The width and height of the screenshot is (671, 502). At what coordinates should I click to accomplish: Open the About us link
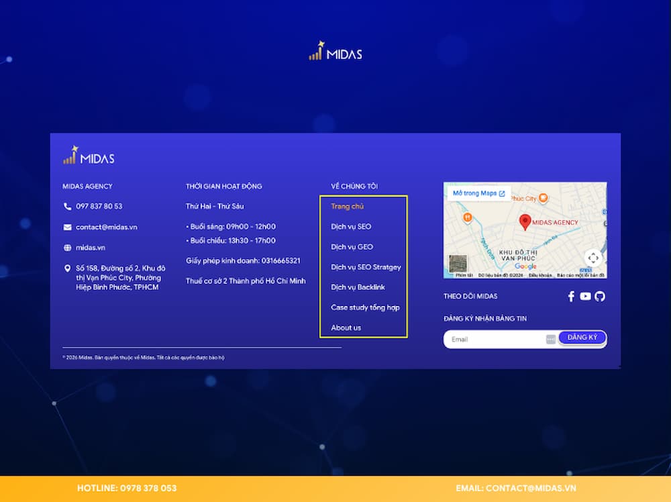[346, 328]
